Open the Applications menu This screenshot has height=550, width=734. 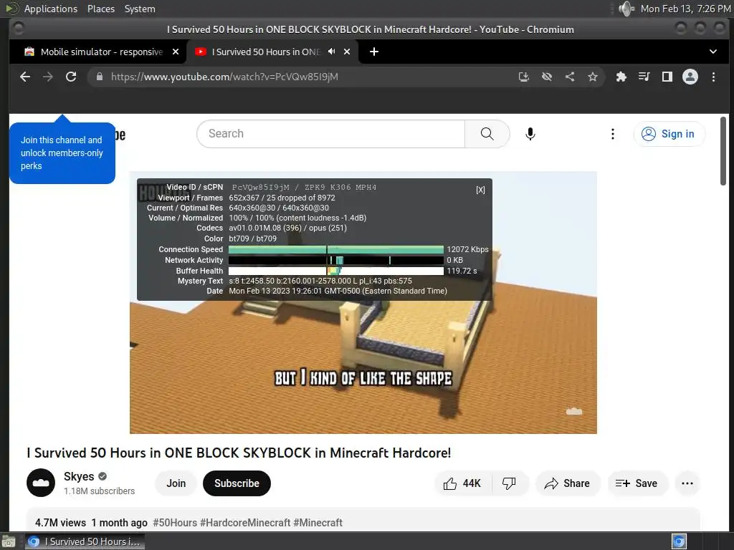[51, 9]
